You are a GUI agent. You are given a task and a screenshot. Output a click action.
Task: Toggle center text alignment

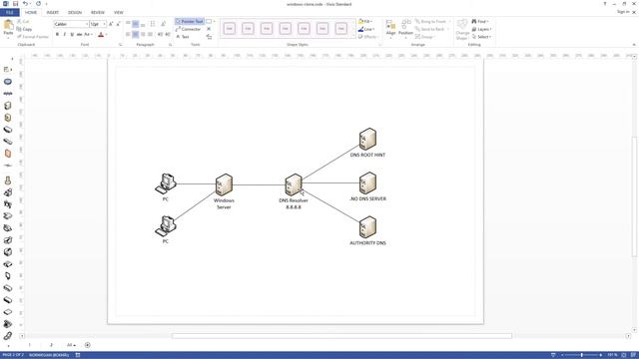pyautogui.click(x=136, y=35)
